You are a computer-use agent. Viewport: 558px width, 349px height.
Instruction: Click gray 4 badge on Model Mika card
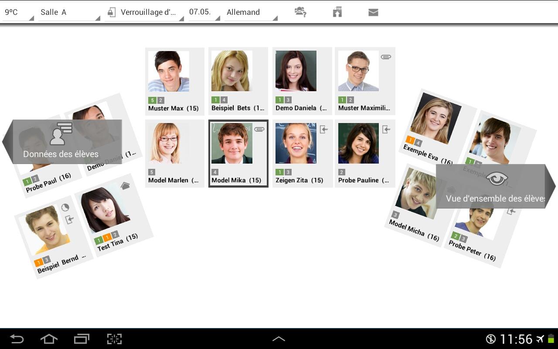(215, 172)
